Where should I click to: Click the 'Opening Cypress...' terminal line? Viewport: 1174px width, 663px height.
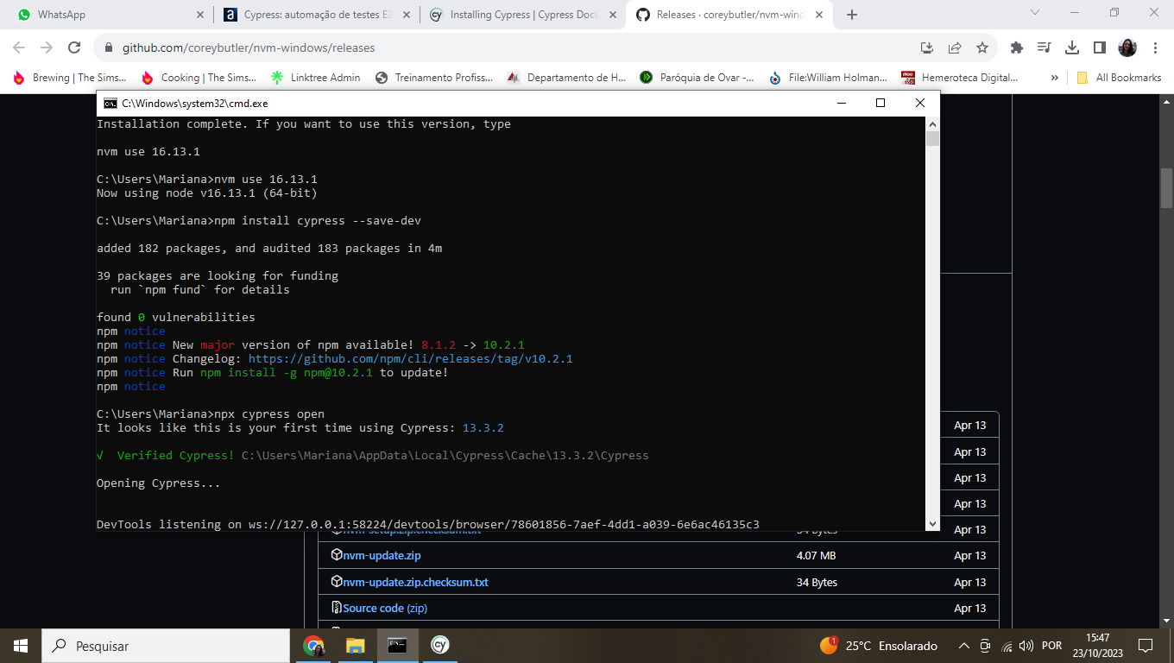point(159,483)
